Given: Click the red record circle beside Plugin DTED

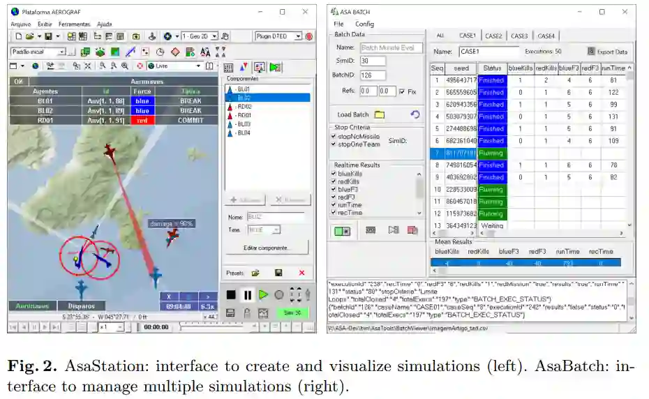Looking at the screenshot, I should click(308, 36).
